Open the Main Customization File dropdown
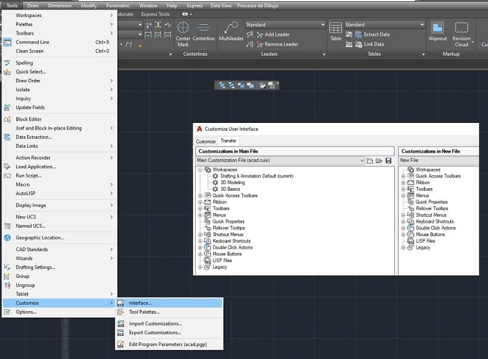The width and height of the screenshot is (488, 359). pyautogui.click(x=362, y=160)
